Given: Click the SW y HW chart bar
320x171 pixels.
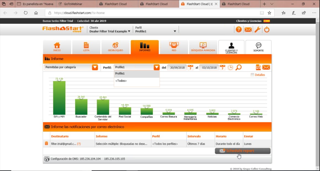Looking at the screenshot, I should (59, 98).
